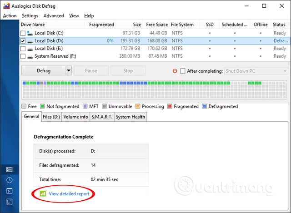The image size is (291, 213).
Task: Click the 97.31 GB size cell
Action: click(131, 33)
